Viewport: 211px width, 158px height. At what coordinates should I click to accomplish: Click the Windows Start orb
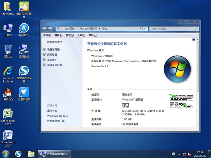click(x=6, y=154)
